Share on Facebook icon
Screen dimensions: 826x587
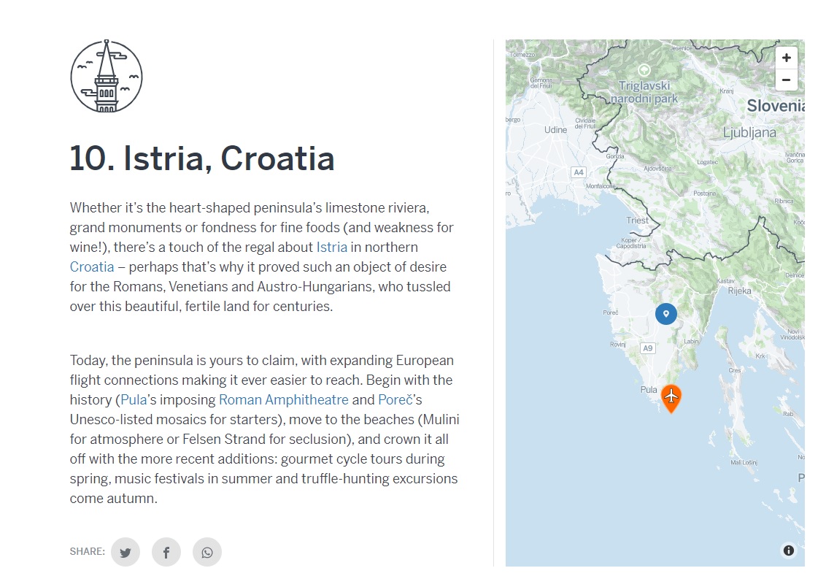click(x=166, y=552)
